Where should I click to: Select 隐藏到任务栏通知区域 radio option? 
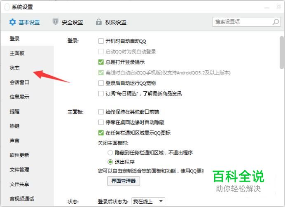pos(110,153)
